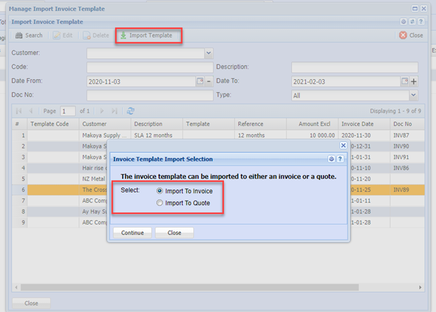
Task: Open the Date From calendar picker
Action: coord(199,81)
